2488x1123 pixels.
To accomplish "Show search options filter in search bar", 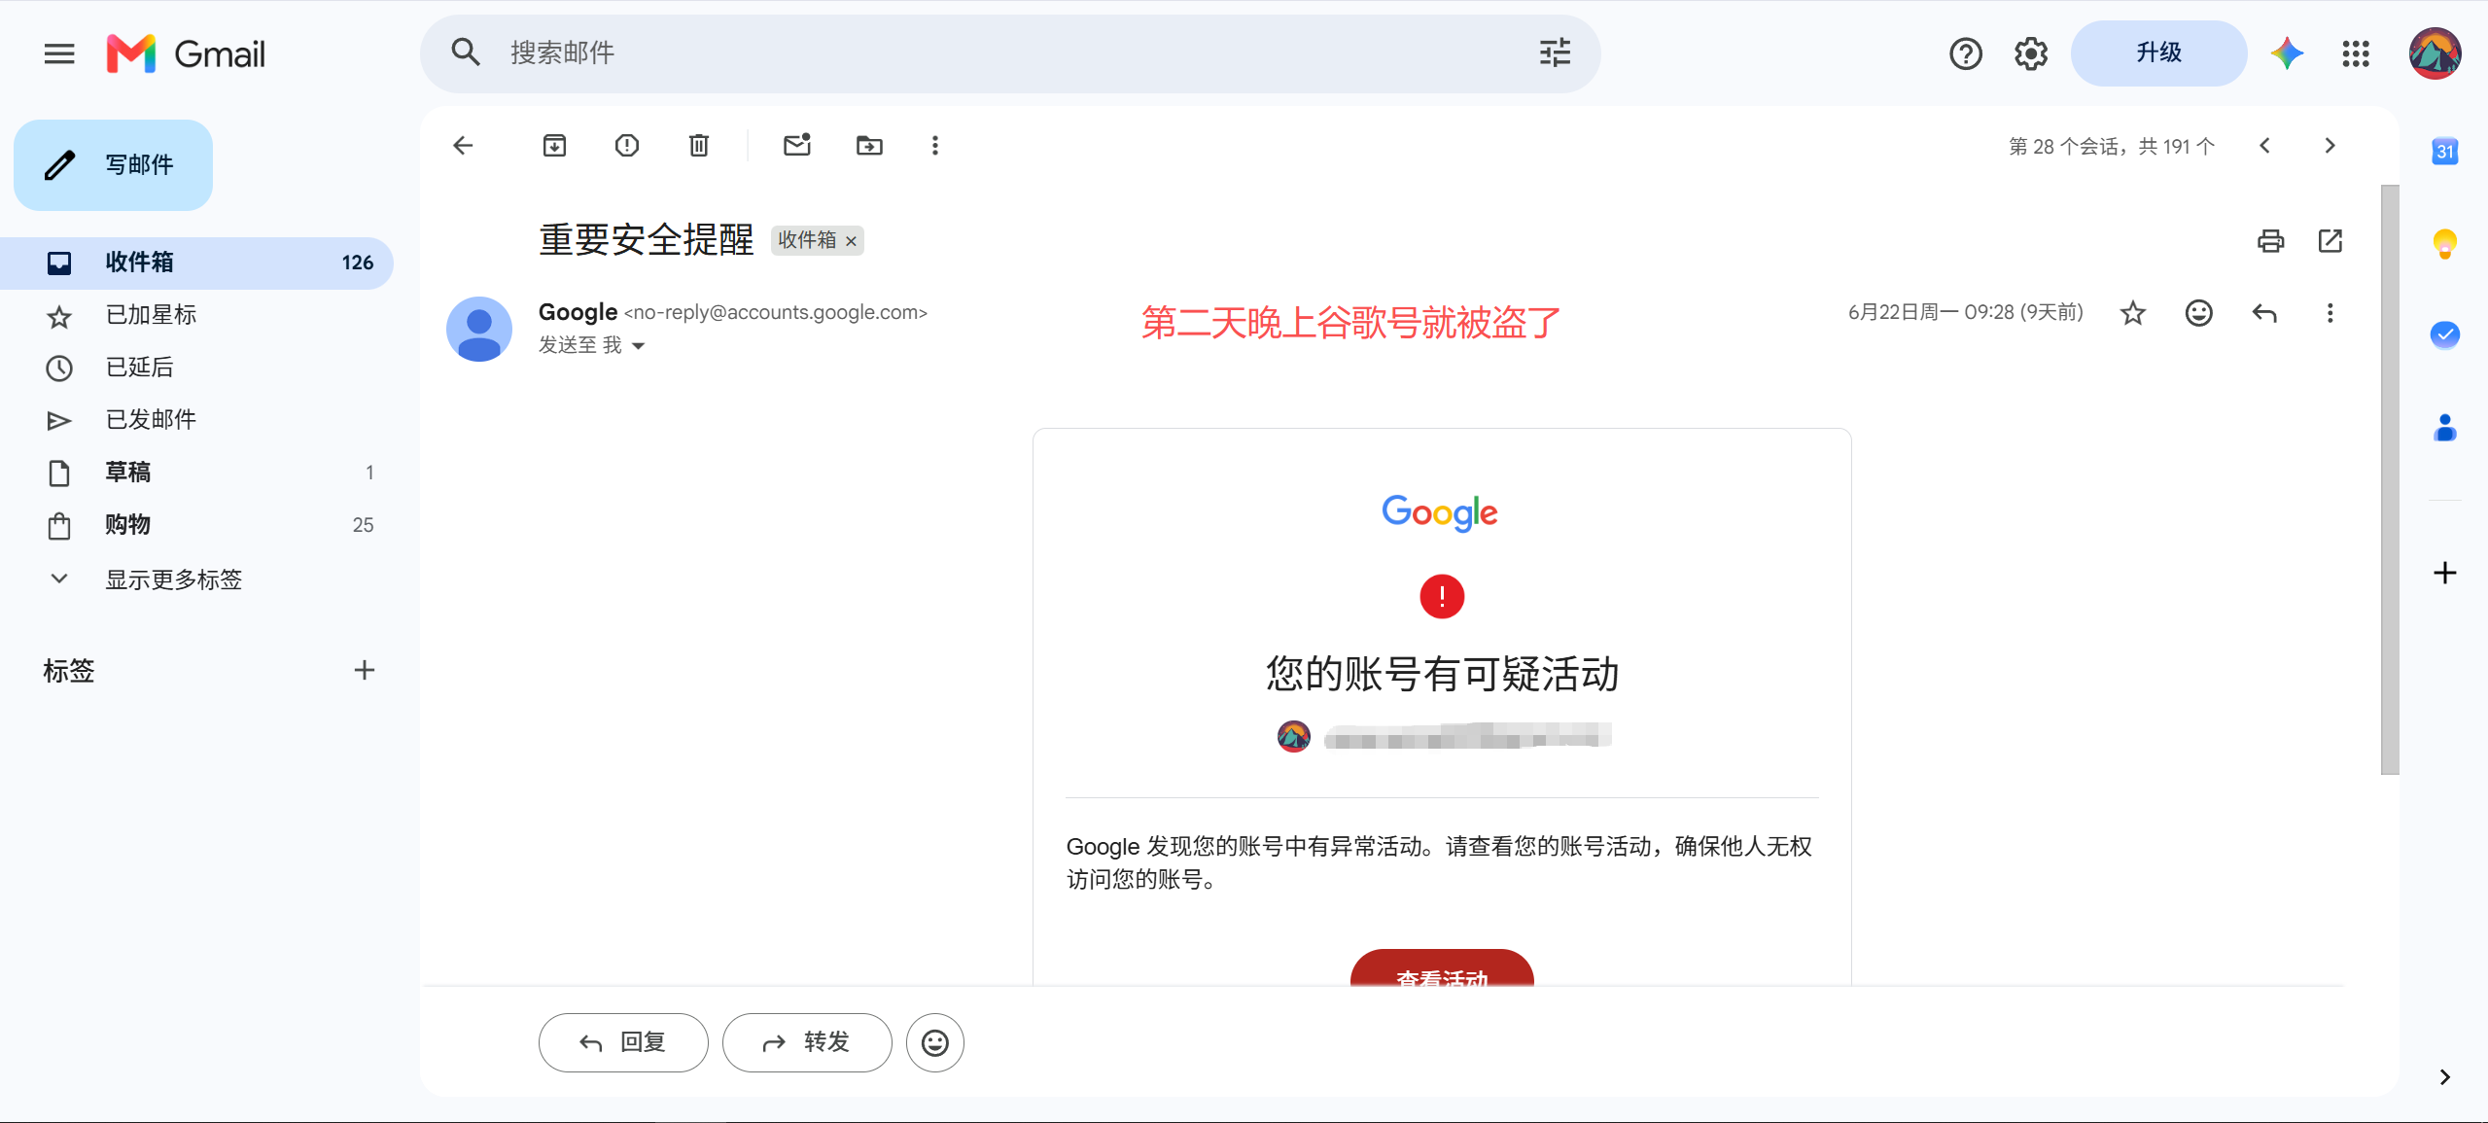I will point(1556,53).
